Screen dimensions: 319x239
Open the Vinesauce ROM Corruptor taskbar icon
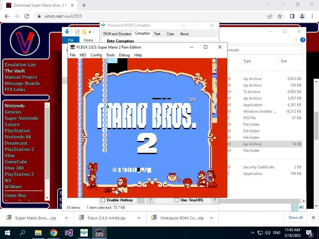[x=84, y=233]
